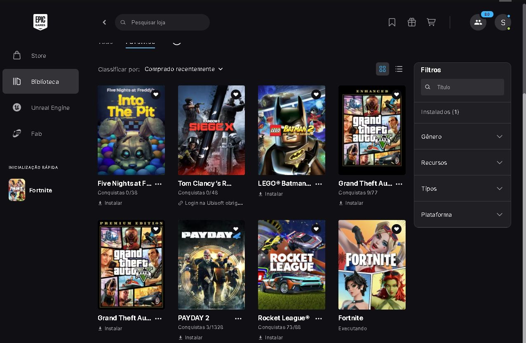Open LEGO Batman 2 cover art

click(x=291, y=130)
